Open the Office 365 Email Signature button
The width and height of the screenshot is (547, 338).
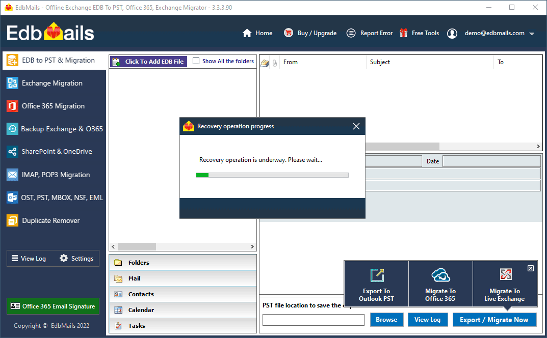53,306
